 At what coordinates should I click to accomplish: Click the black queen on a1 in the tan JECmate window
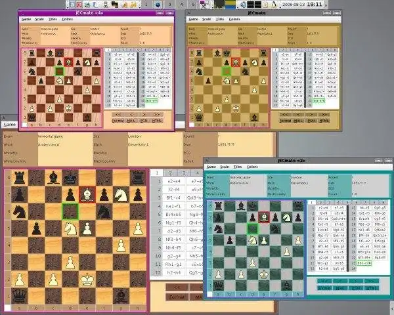point(199,117)
